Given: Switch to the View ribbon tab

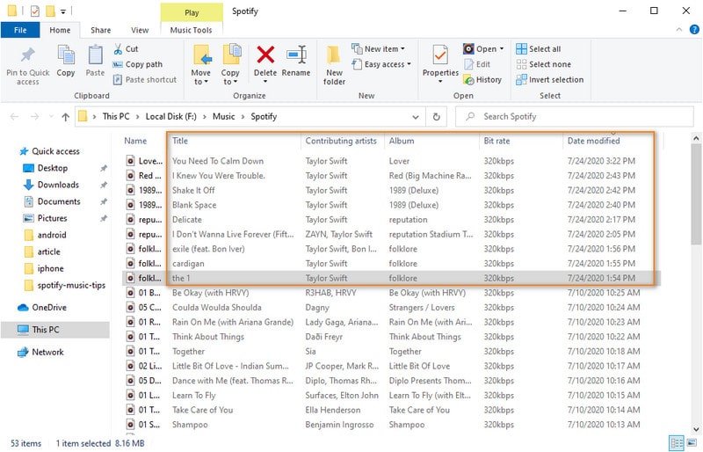Looking at the screenshot, I should coord(140,30).
